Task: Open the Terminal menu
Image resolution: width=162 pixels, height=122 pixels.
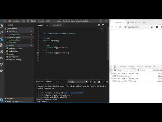Action: 41,21
